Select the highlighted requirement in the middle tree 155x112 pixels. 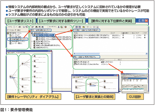click(44, 35)
